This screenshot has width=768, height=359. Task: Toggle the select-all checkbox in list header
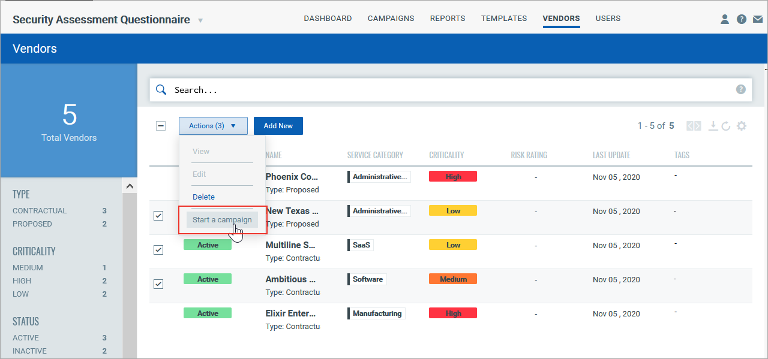coord(161,126)
